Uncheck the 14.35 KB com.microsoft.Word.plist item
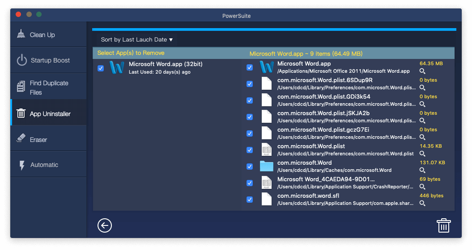 [x=250, y=150]
